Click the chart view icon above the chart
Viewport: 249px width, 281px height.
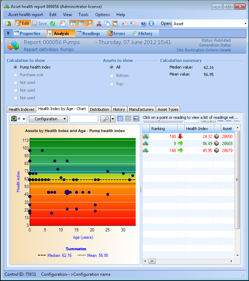pos(136,119)
